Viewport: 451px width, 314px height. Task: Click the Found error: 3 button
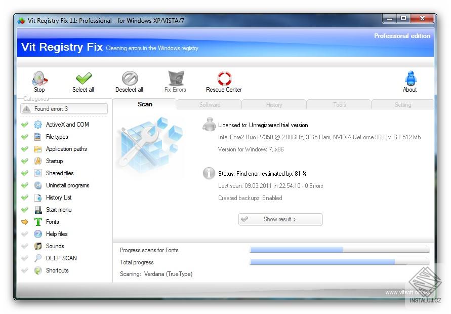[64, 109]
